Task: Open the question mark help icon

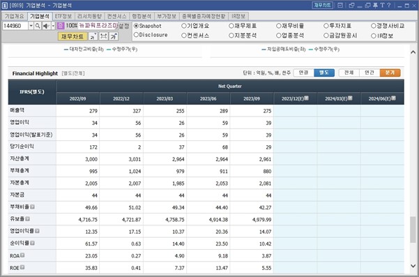Action: (x=389, y=6)
